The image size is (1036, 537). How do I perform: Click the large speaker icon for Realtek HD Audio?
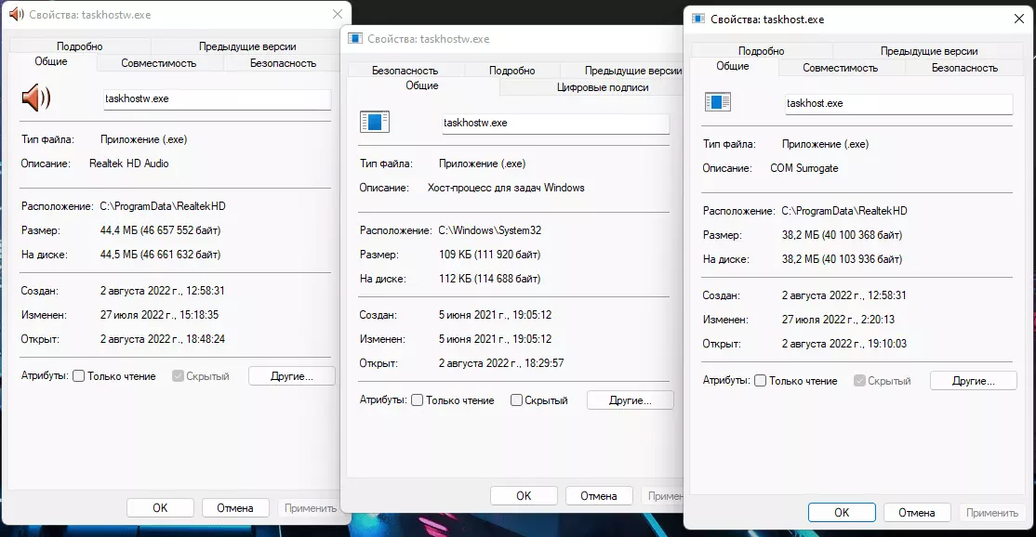click(x=36, y=98)
